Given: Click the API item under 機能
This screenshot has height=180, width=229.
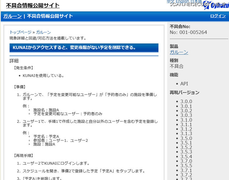Looking at the screenshot, I should pos(184,83).
